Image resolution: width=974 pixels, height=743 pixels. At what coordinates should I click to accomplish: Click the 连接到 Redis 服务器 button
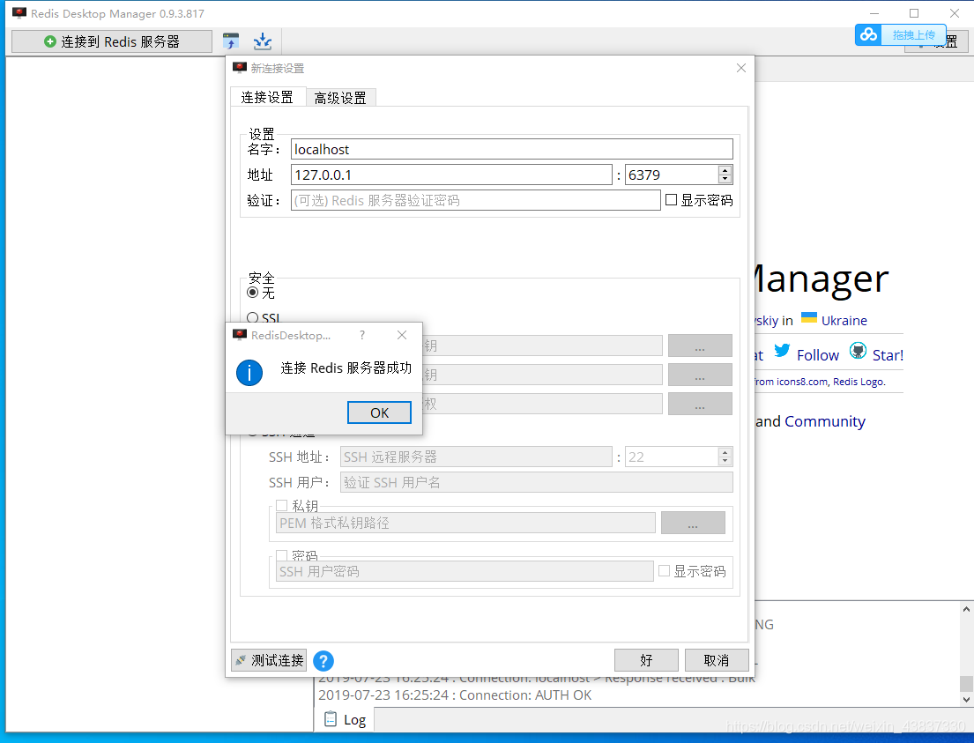point(112,41)
